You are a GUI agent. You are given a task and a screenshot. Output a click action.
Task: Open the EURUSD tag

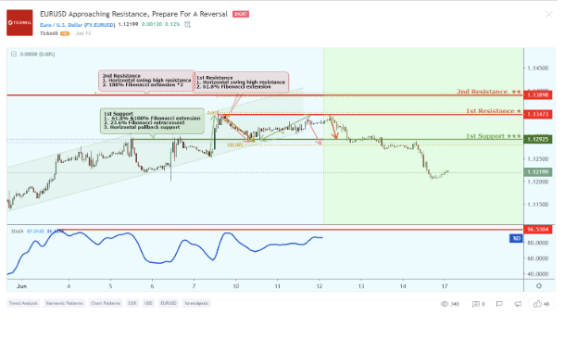(x=169, y=303)
